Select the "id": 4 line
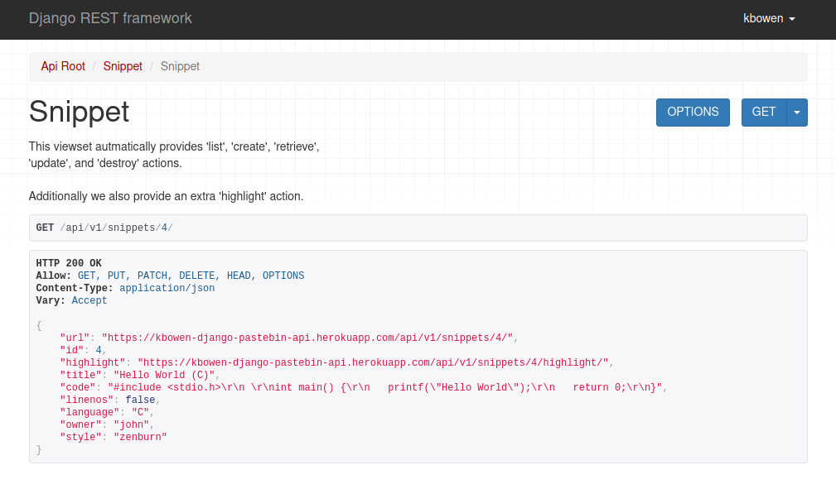This screenshot has height=489, width=836. [83, 350]
